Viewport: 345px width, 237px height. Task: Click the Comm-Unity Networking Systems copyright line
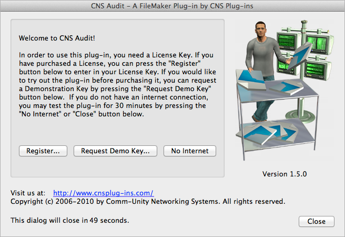[148, 202]
